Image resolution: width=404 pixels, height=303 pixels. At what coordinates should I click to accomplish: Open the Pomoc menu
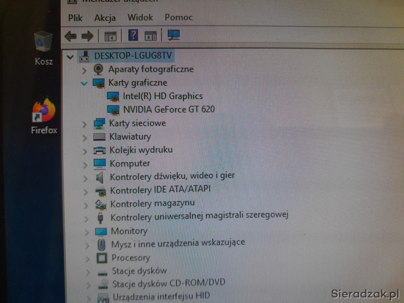[x=179, y=17]
